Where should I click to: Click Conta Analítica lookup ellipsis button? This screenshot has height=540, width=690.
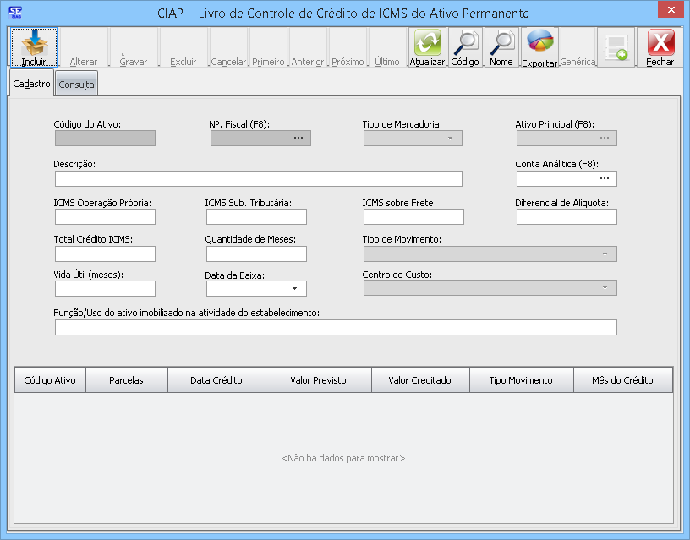click(604, 179)
